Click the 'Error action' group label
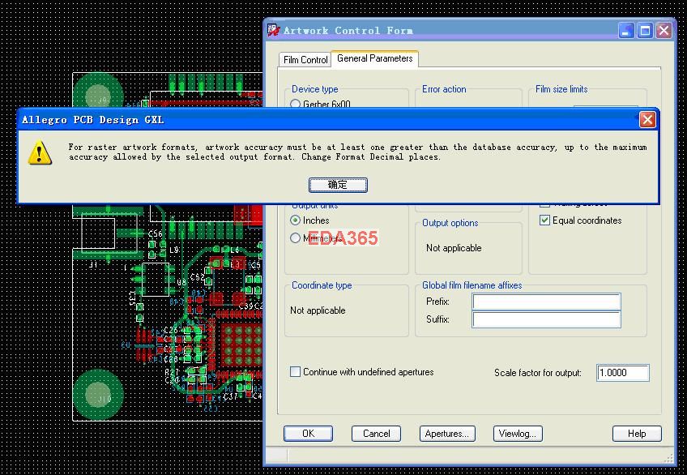This screenshot has height=475, width=687. (x=444, y=89)
